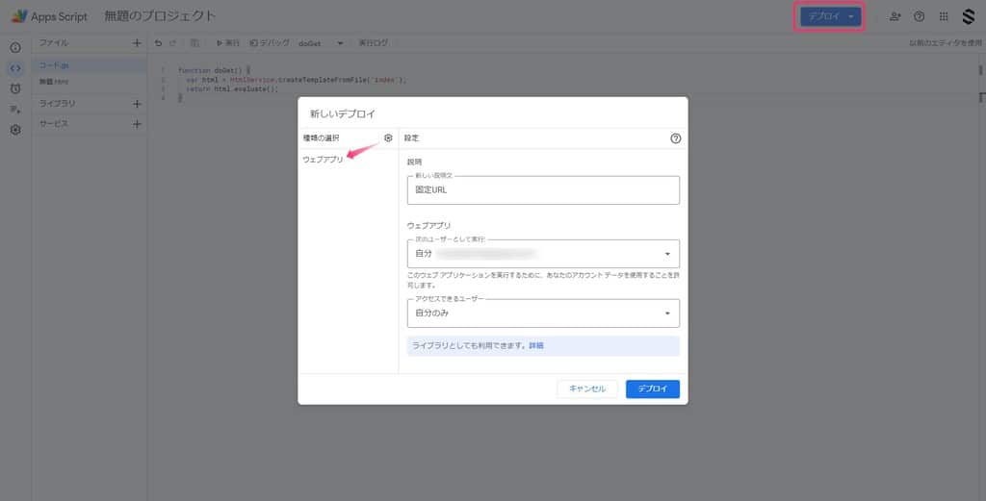This screenshot has height=501, width=986.
Task: Click the 新しい説明文 text field
Action: (543, 190)
